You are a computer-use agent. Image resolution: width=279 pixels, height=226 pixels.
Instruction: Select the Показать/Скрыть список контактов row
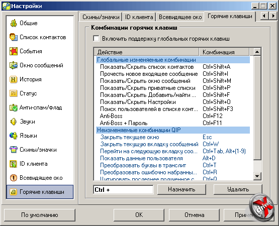[x=173, y=67]
